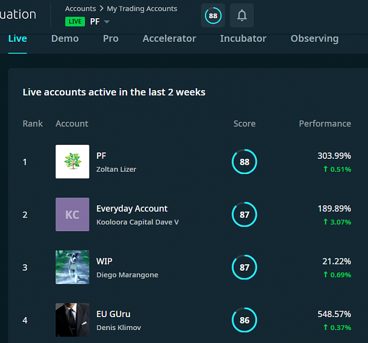Viewport: 368px width, 343px height.
Task: Click owner Kooloora Capital Dave V
Action: (x=138, y=222)
